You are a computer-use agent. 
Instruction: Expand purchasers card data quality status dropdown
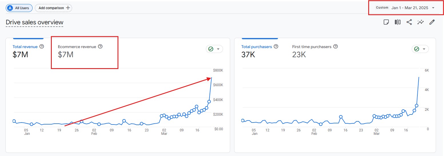pyautogui.click(x=420, y=49)
